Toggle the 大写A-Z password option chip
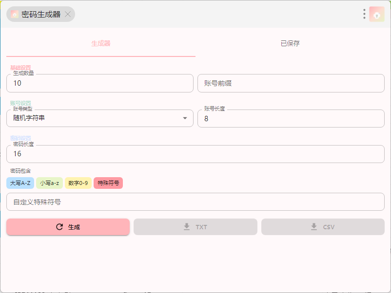The height and width of the screenshot is (293, 391). [20, 183]
